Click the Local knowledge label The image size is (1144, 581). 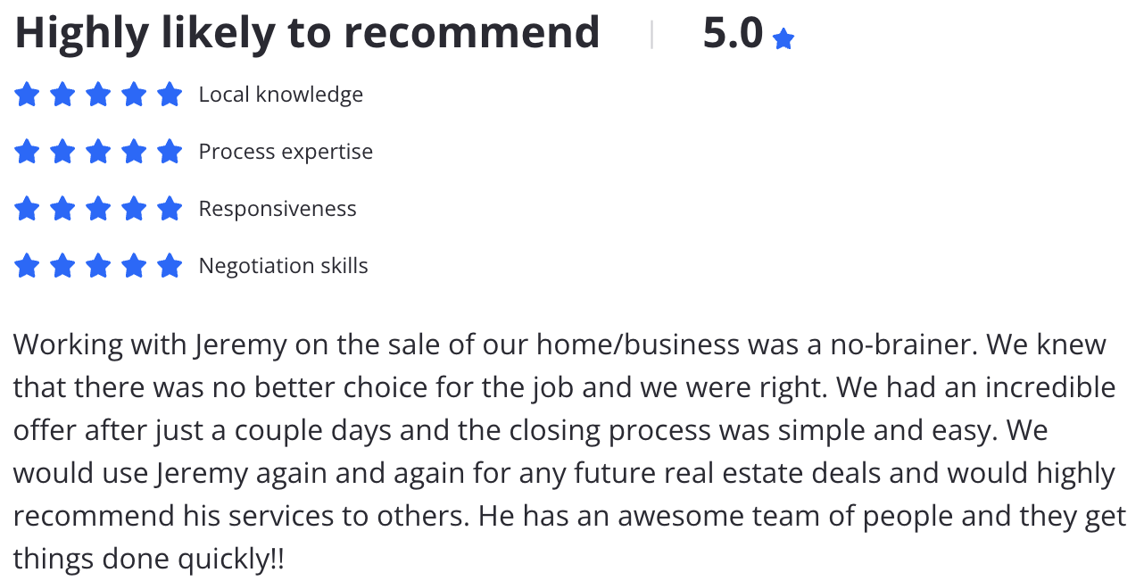click(281, 95)
